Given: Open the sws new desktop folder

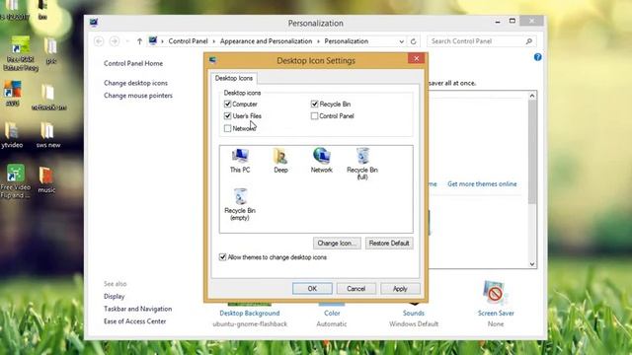Looking at the screenshot, I should (48, 135).
